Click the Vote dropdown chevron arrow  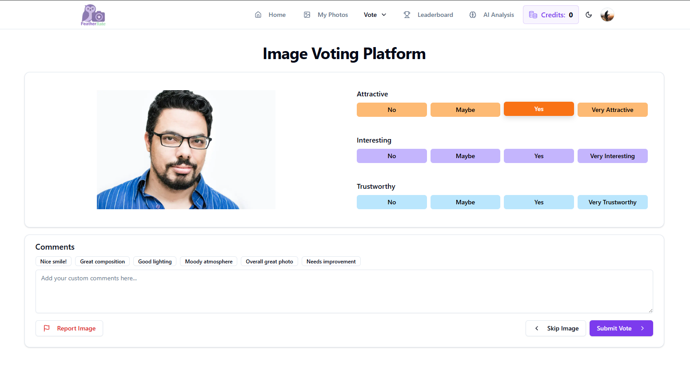click(x=384, y=15)
